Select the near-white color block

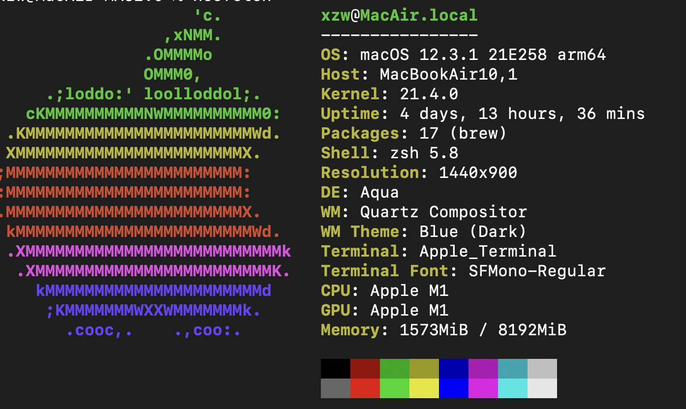click(x=542, y=388)
